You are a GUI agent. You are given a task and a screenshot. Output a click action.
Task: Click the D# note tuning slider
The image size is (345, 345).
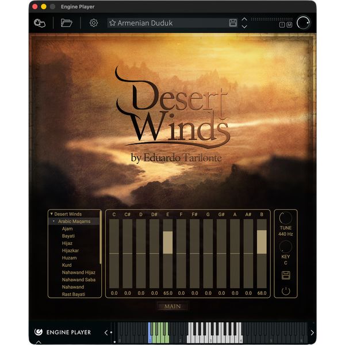tap(154, 254)
